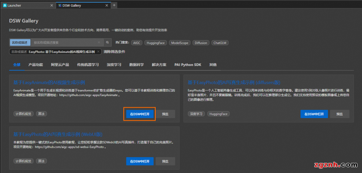Click the search magnifier icon

tap(107, 43)
